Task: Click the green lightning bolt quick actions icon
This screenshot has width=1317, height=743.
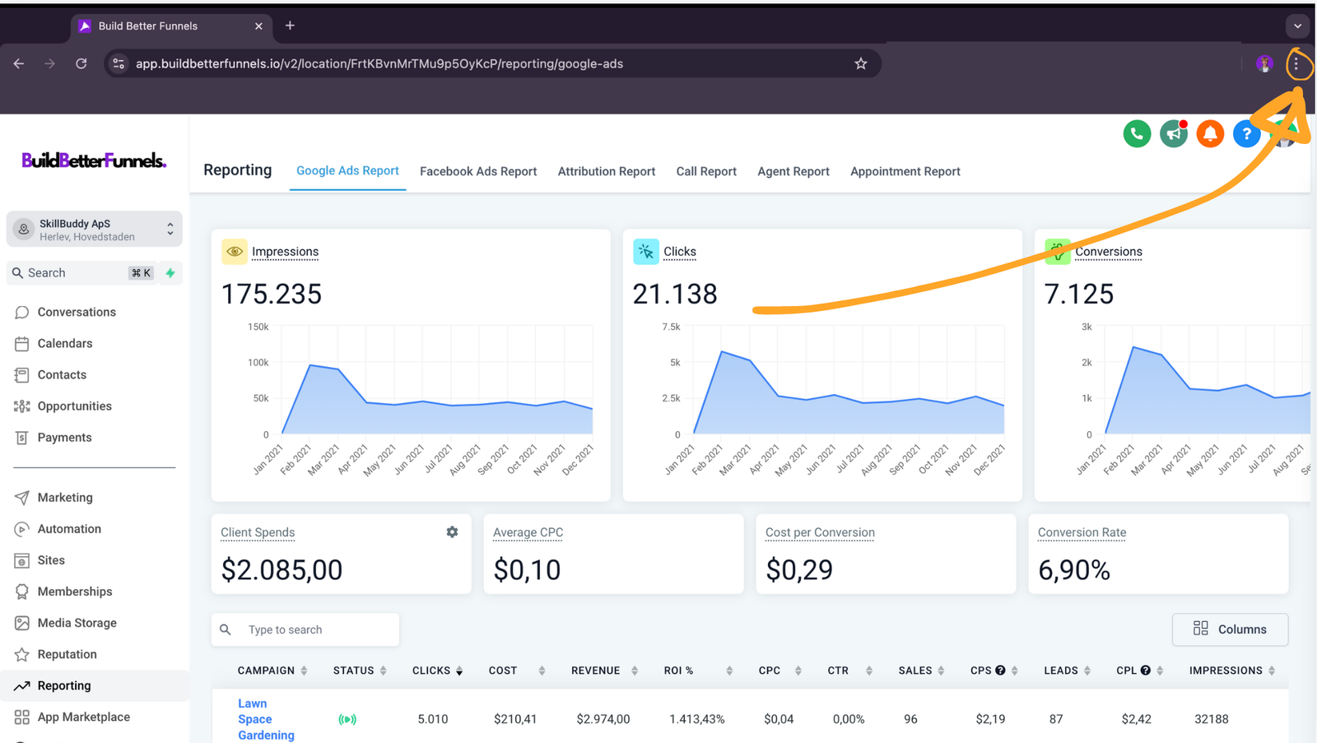Action: tap(170, 273)
